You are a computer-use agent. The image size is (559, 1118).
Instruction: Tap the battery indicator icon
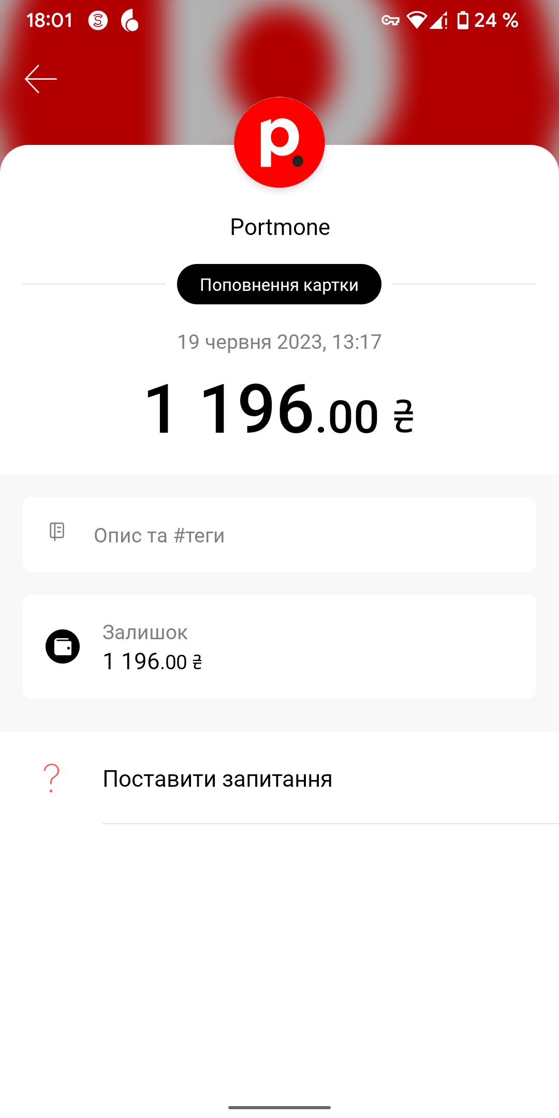(463, 21)
